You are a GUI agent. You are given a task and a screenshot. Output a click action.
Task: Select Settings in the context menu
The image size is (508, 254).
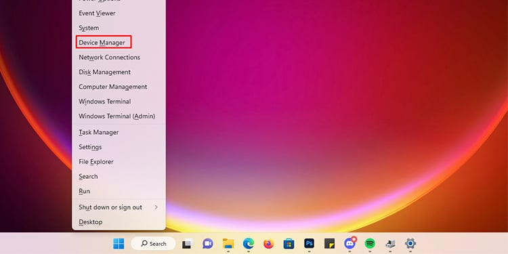[119, 147]
